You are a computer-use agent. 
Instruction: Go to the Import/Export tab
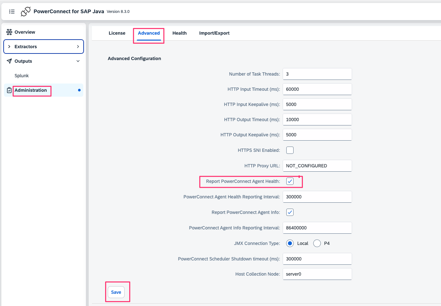point(214,33)
